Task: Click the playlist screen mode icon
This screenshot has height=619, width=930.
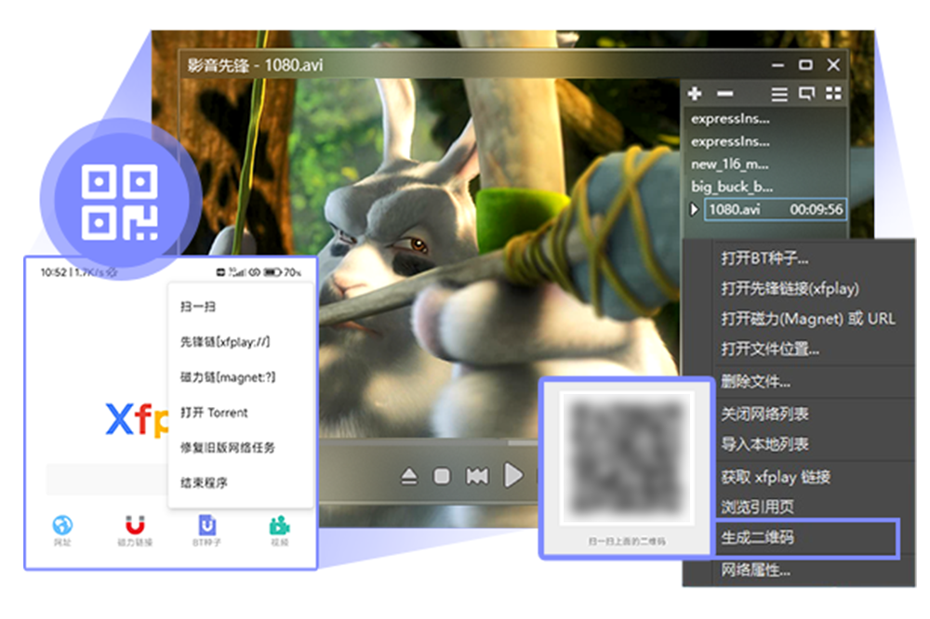Action: [x=806, y=94]
